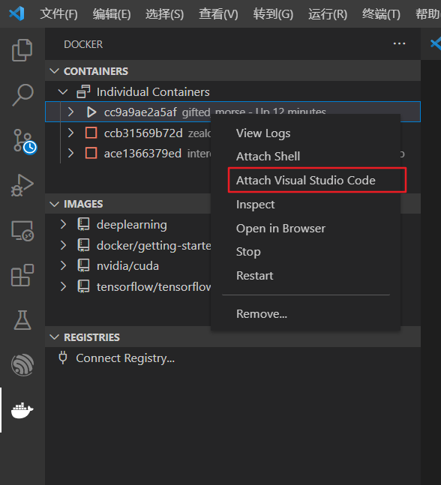This screenshot has height=485, width=441.
Task: Open the Search view icon
Action: coord(22,95)
